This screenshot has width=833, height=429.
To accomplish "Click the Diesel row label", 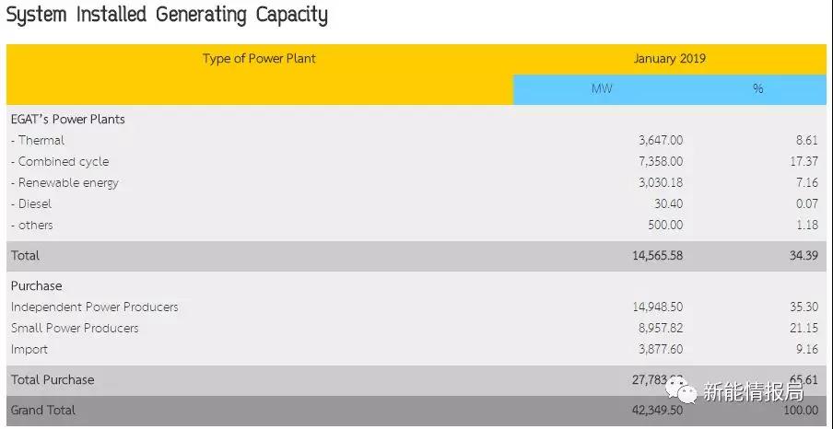I will point(31,203).
